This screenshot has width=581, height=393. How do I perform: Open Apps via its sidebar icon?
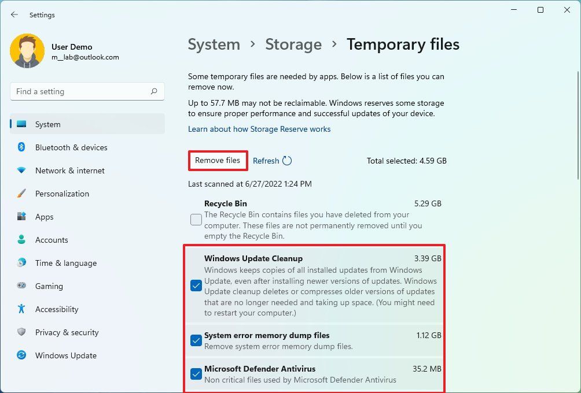22,217
